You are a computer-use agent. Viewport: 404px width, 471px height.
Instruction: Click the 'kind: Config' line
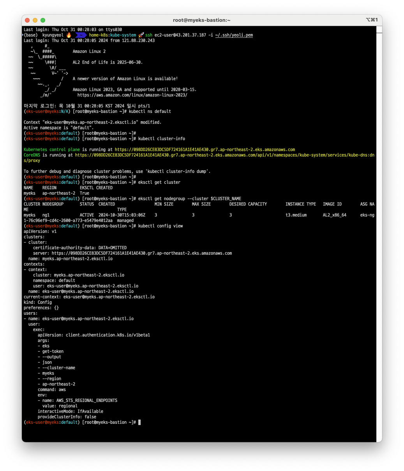38,302
